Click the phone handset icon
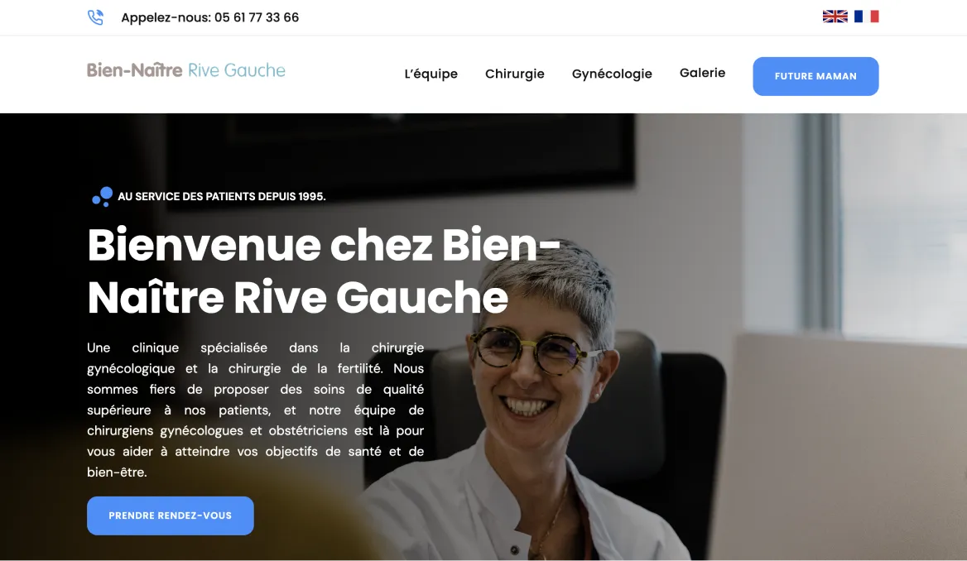967x561 pixels. coord(95,17)
